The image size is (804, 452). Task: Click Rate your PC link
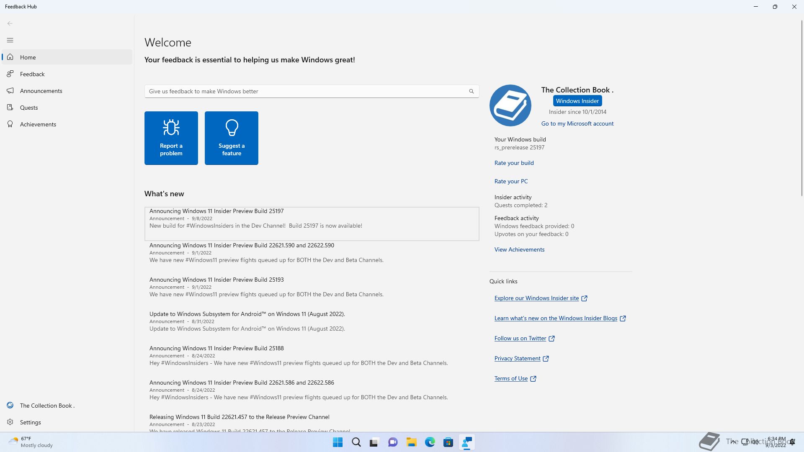(x=511, y=181)
